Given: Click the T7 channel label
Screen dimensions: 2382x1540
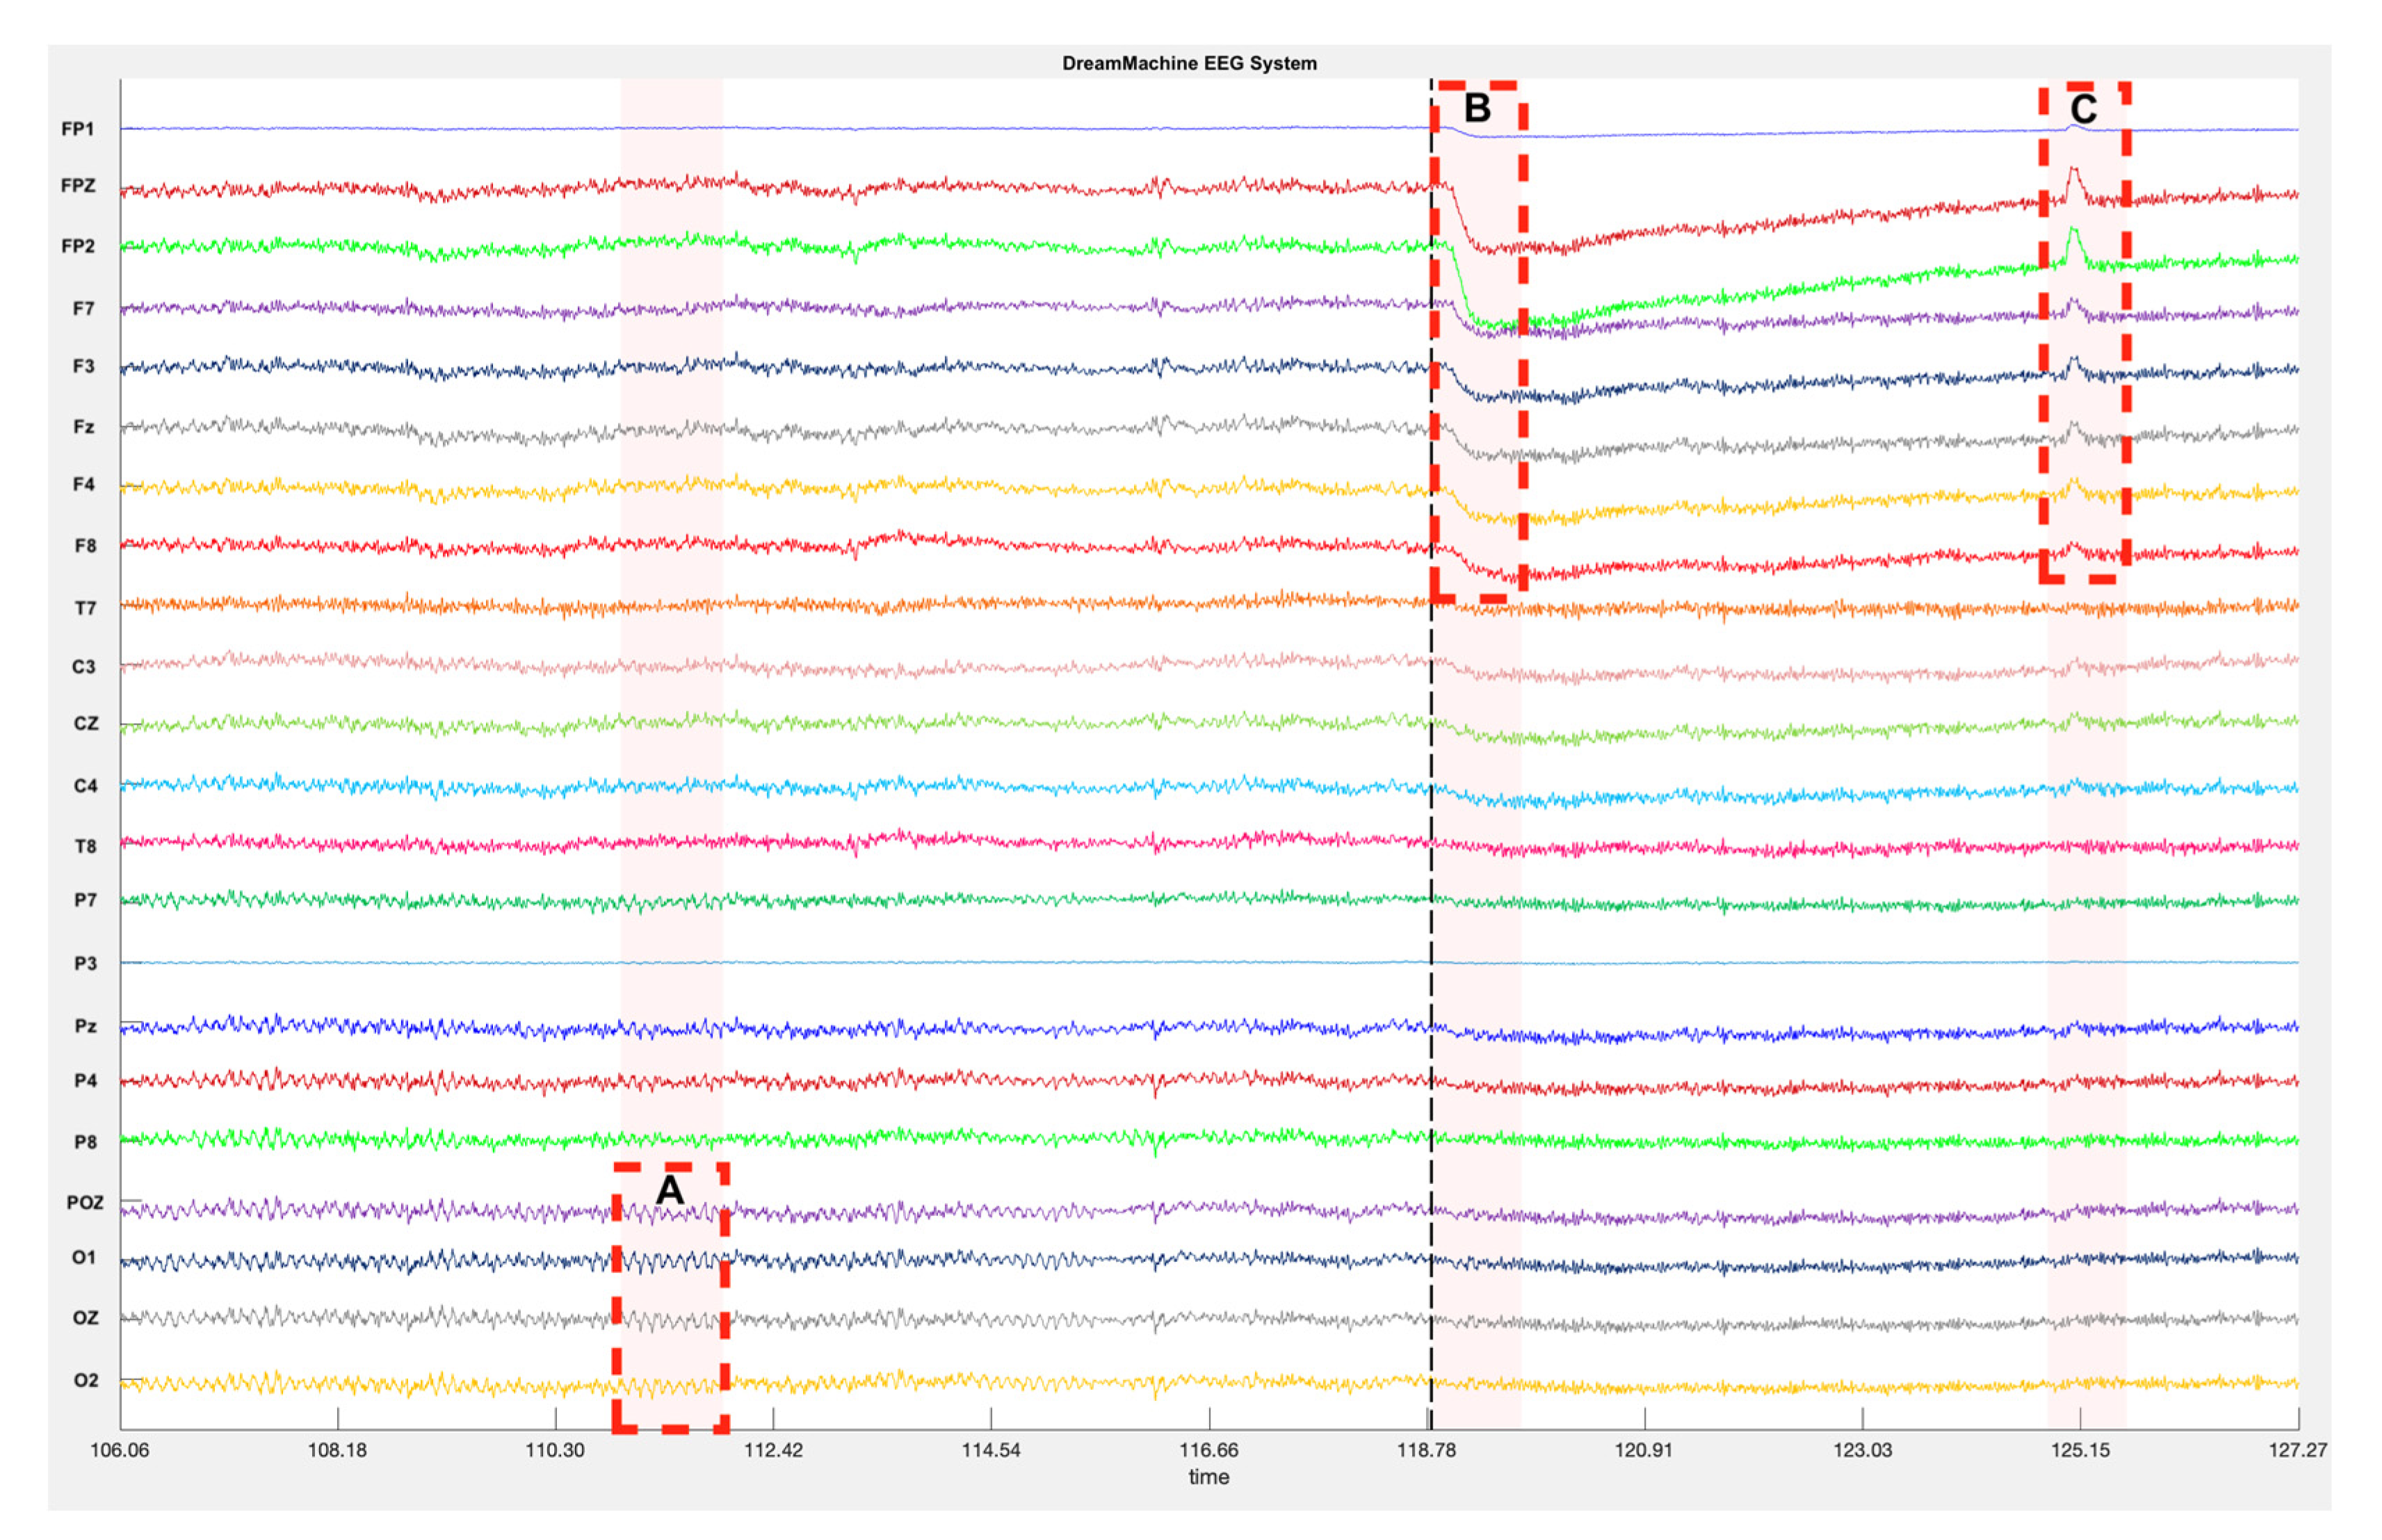Looking at the screenshot, I should pyautogui.click(x=85, y=608).
